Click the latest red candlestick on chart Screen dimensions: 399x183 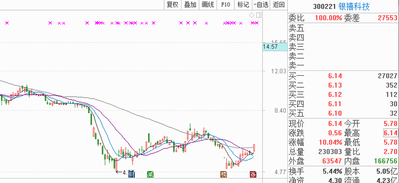[254, 148]
